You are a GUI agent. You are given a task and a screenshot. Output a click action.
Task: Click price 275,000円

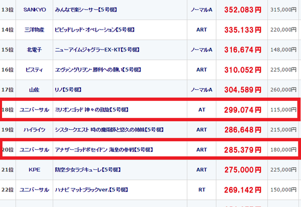click(243, 170)
